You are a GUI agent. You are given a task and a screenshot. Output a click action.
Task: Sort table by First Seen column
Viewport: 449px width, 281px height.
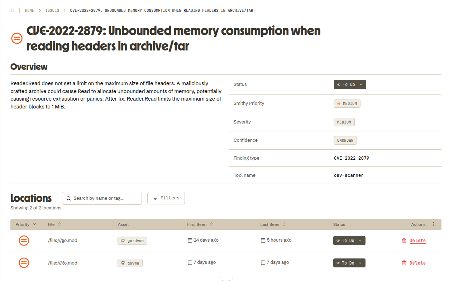pos(200,224)
